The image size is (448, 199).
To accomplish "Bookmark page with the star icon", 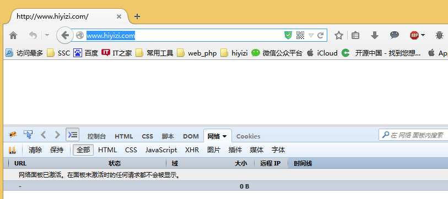I will pyautogui.click(x=339, y=35).
